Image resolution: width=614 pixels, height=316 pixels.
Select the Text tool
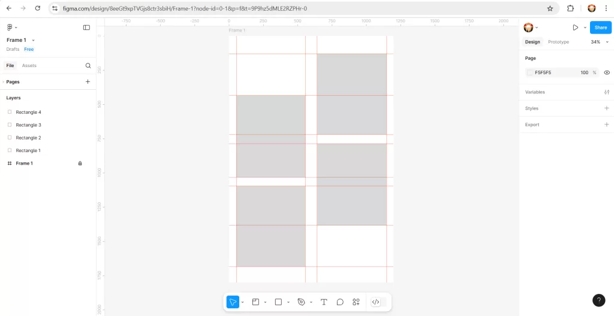coord(324,302)
